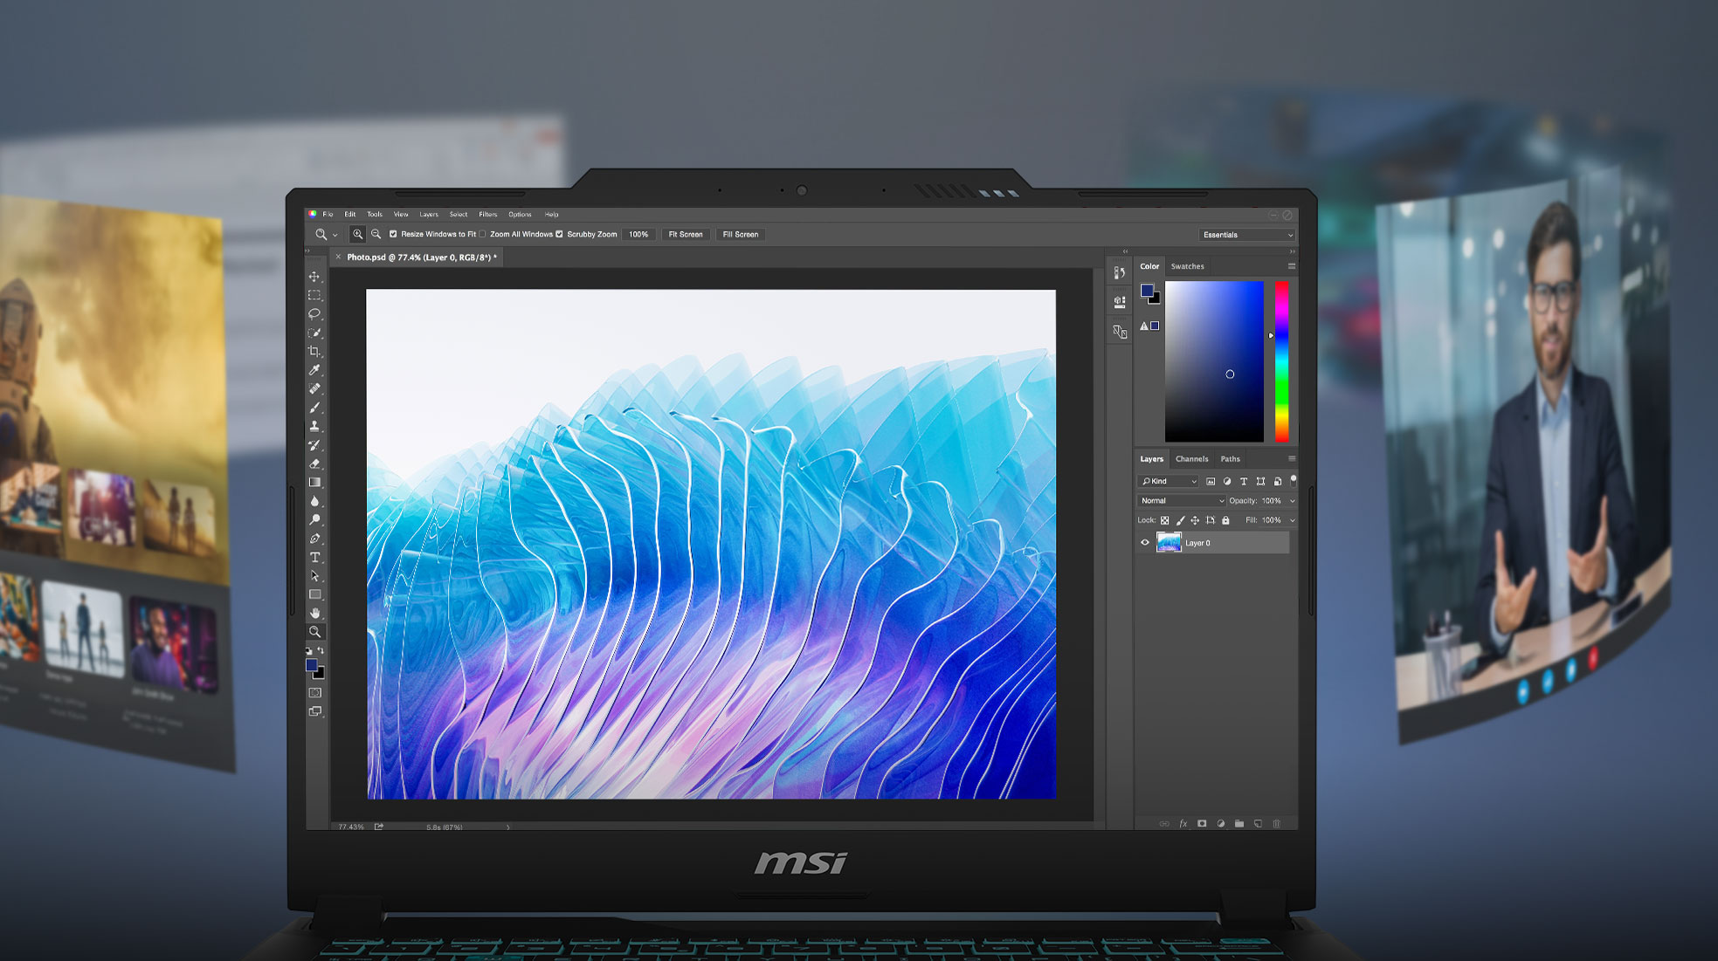Click the lock transparency icon in Layers panel
Screen dimensions: 1718x961
click(1165, 520)
